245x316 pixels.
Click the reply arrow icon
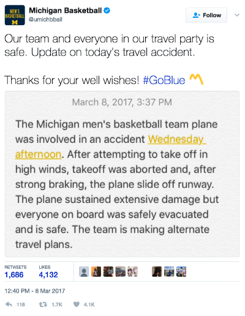[x=9, y=304]
